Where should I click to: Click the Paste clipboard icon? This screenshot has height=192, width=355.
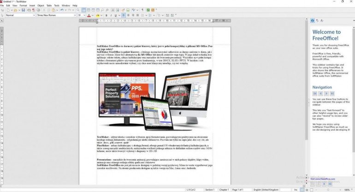(x=53, y=10)
